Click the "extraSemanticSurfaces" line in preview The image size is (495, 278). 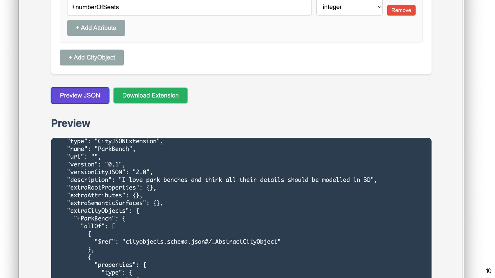[115, 203]
